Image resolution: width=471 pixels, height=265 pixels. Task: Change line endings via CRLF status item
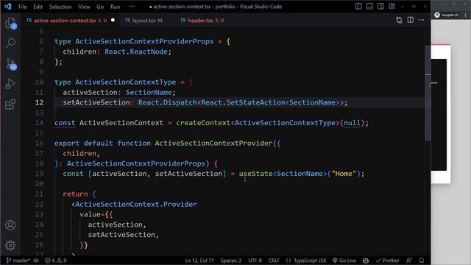click(x=274, y=261)
